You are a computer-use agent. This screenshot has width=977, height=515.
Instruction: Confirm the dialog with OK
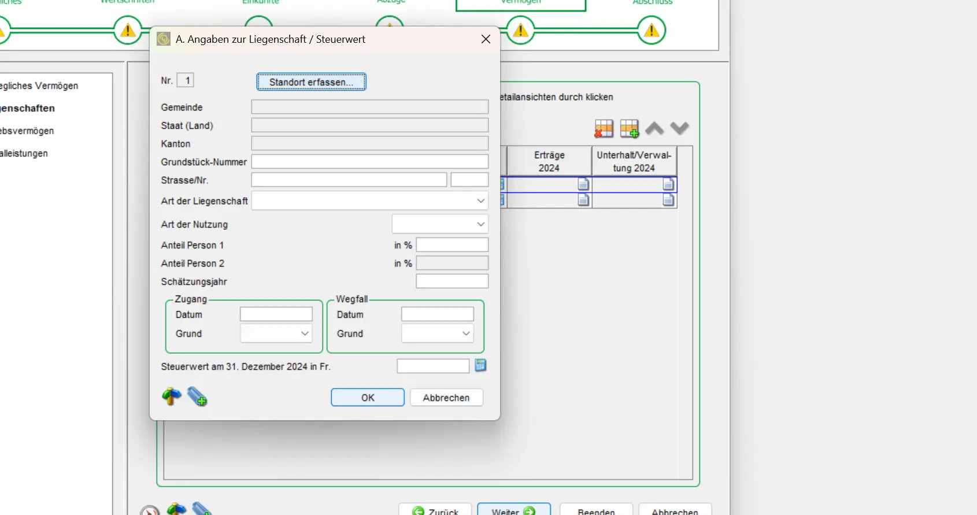pos(368,398)
